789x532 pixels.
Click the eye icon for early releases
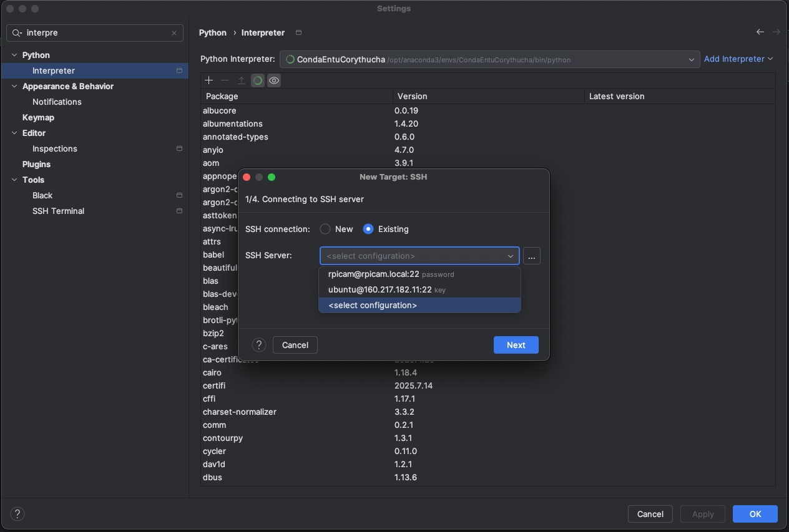(x=274, y=80)
